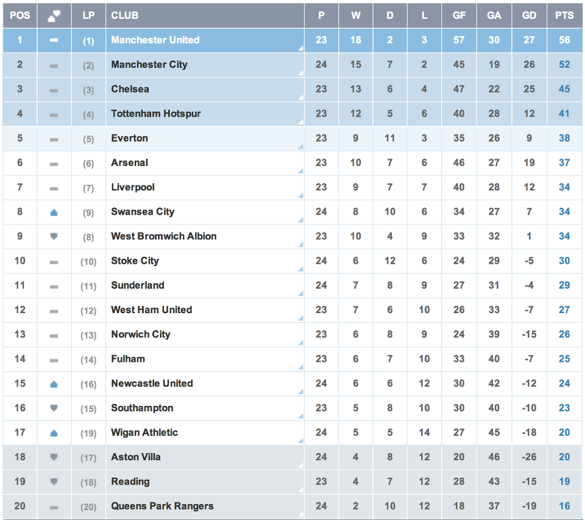Click Southampton's grey down arrow icon

(54, 408)
